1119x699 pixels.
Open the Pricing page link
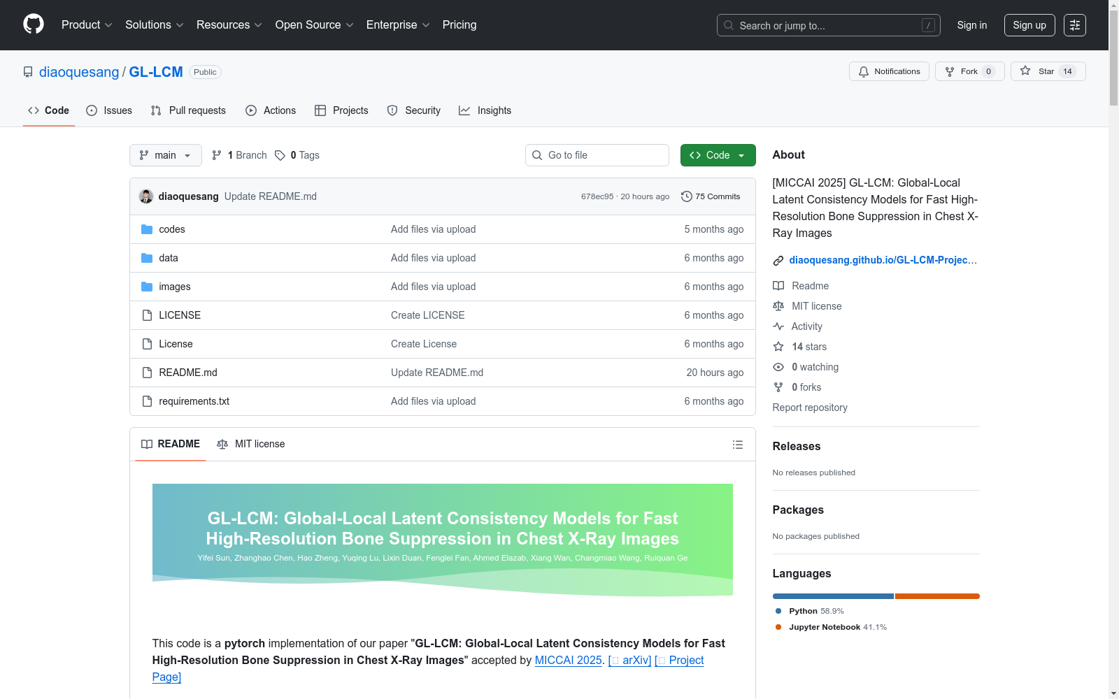click(459, 24)
